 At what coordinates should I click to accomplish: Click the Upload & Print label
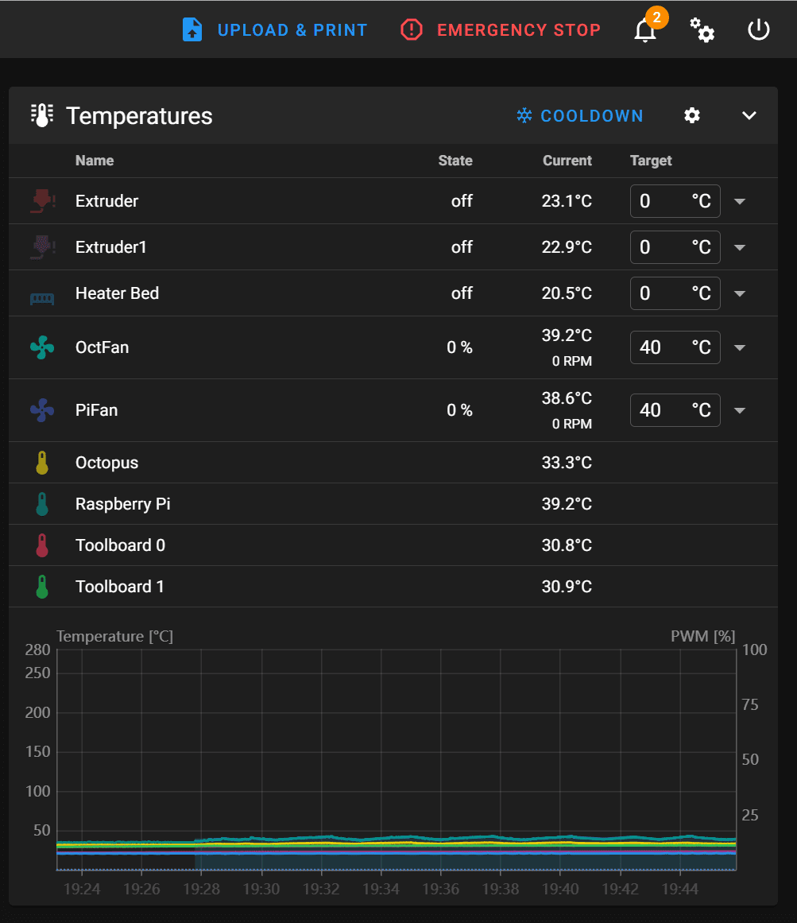(x=292, y=30)
